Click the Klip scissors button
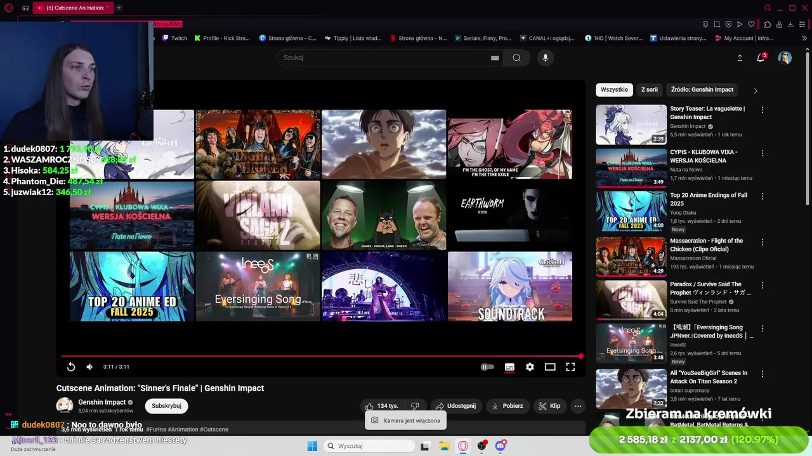812x456 pixels. point(549,406)
